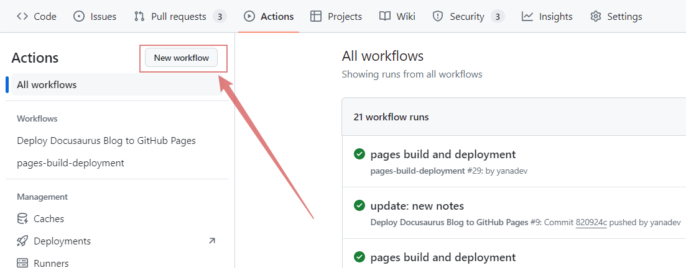Click the New workflow button
Image resolution: width=686 pixels, height=268 pixels.
pos(181,58)
